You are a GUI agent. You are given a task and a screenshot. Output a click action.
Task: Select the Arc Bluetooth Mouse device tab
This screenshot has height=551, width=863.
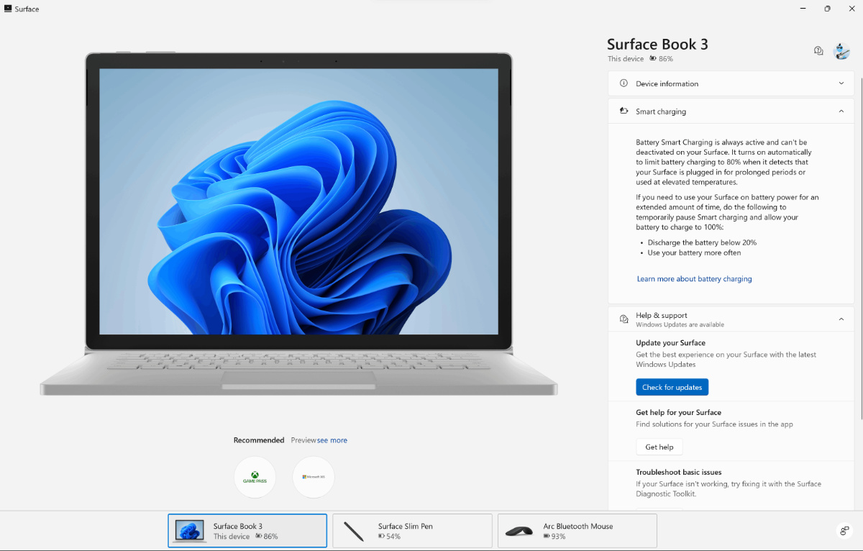tap(577, 531)
